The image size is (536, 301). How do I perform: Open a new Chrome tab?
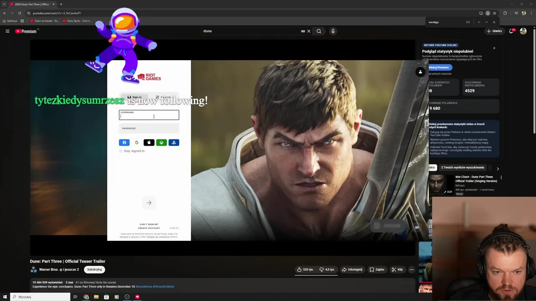pyautogui.click(x=61, y=4)
